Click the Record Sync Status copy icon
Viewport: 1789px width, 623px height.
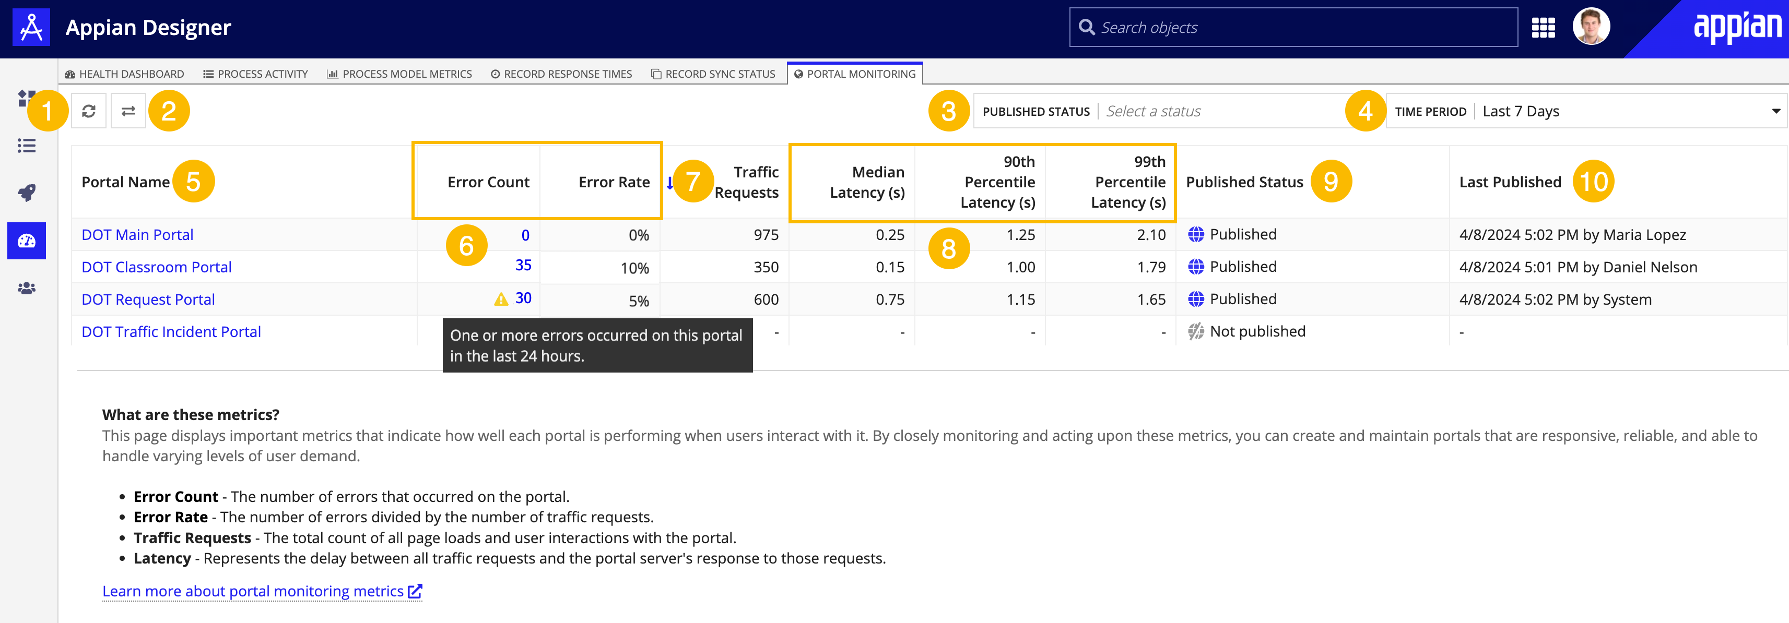coord(655,74)
